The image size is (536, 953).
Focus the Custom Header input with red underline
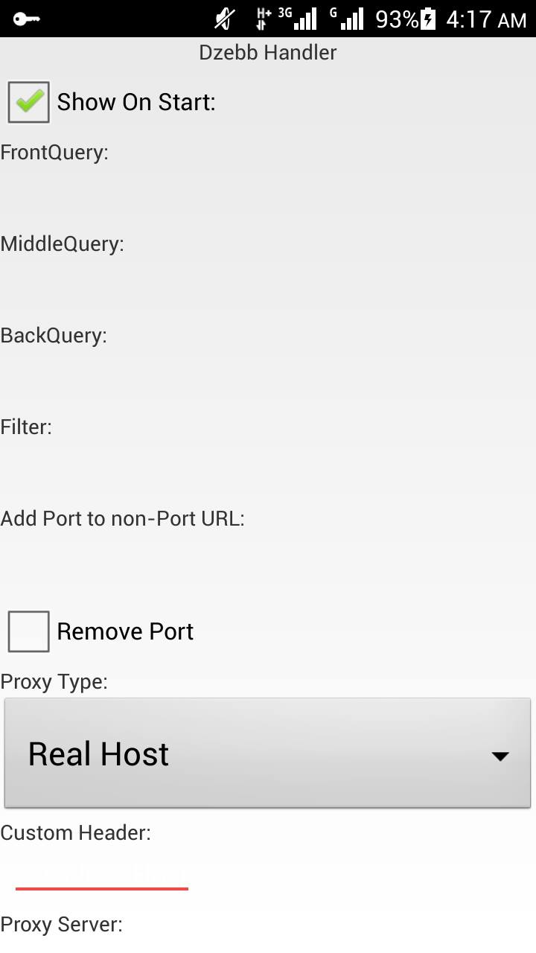pyautogui.click(x=102, y=871)
